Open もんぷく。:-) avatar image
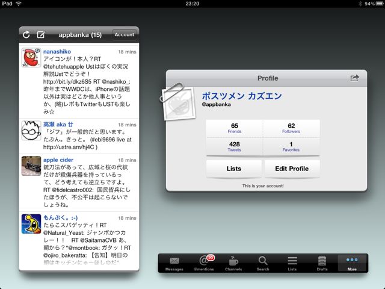 point(31,223)
